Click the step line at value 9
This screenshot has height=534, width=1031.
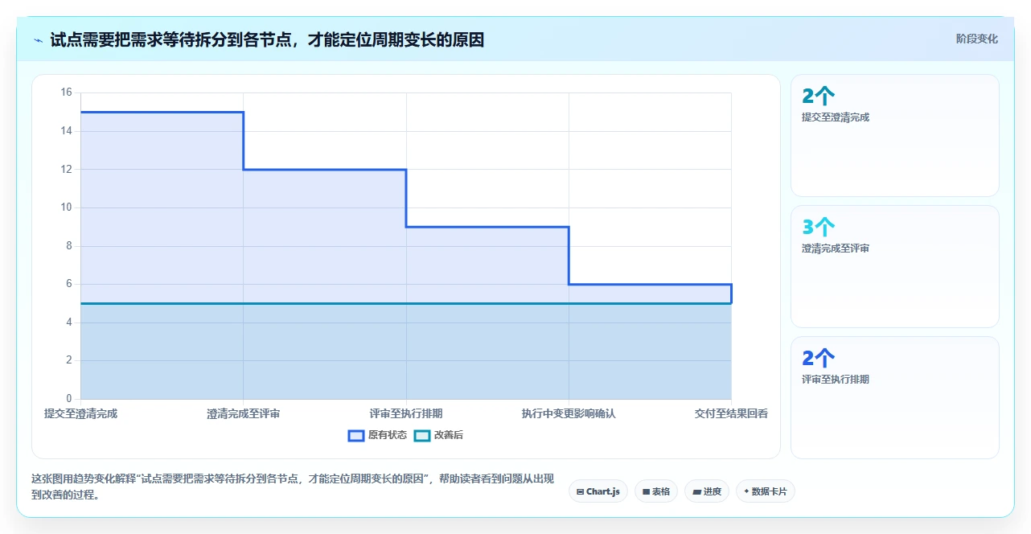(x=487, y=227)
